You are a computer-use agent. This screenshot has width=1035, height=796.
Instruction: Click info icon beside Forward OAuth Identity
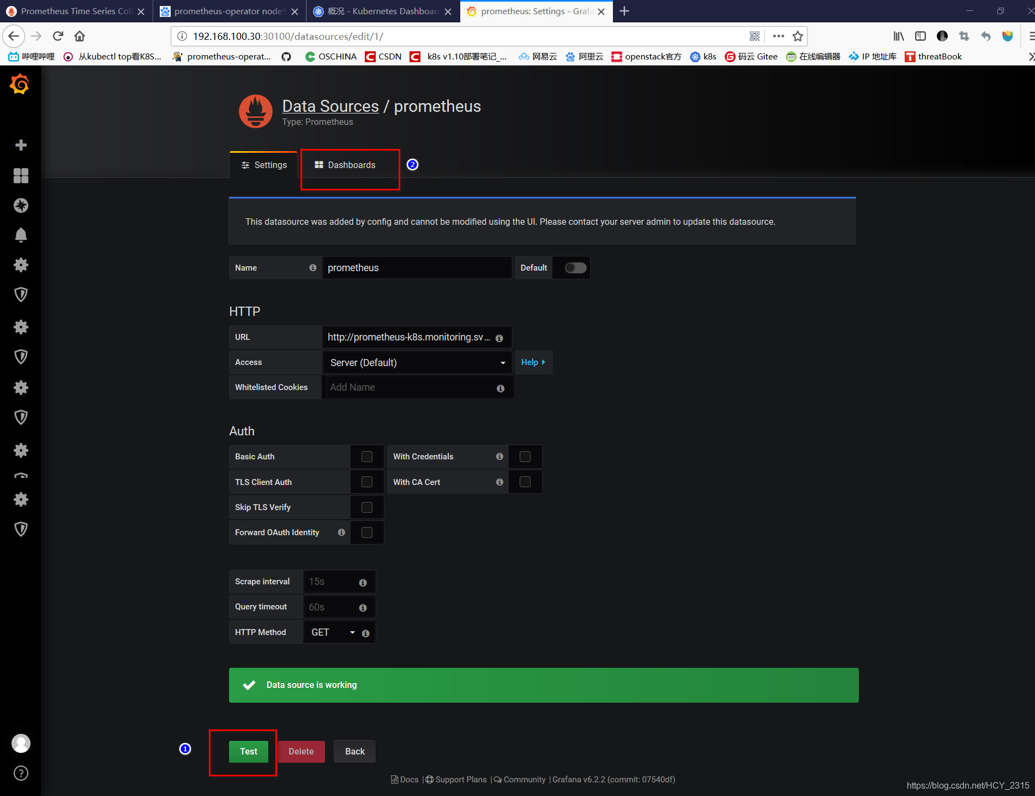[x=341, y=532]
